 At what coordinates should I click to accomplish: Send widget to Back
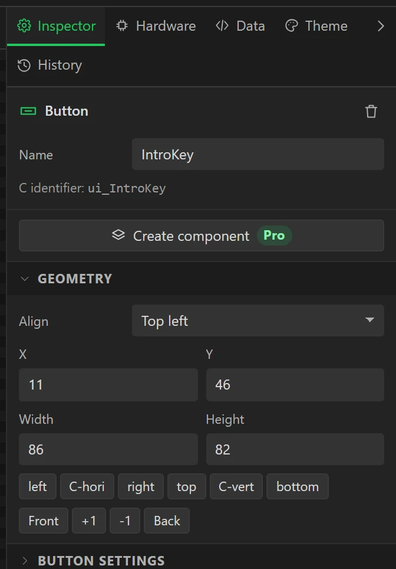tap(167, 521)
